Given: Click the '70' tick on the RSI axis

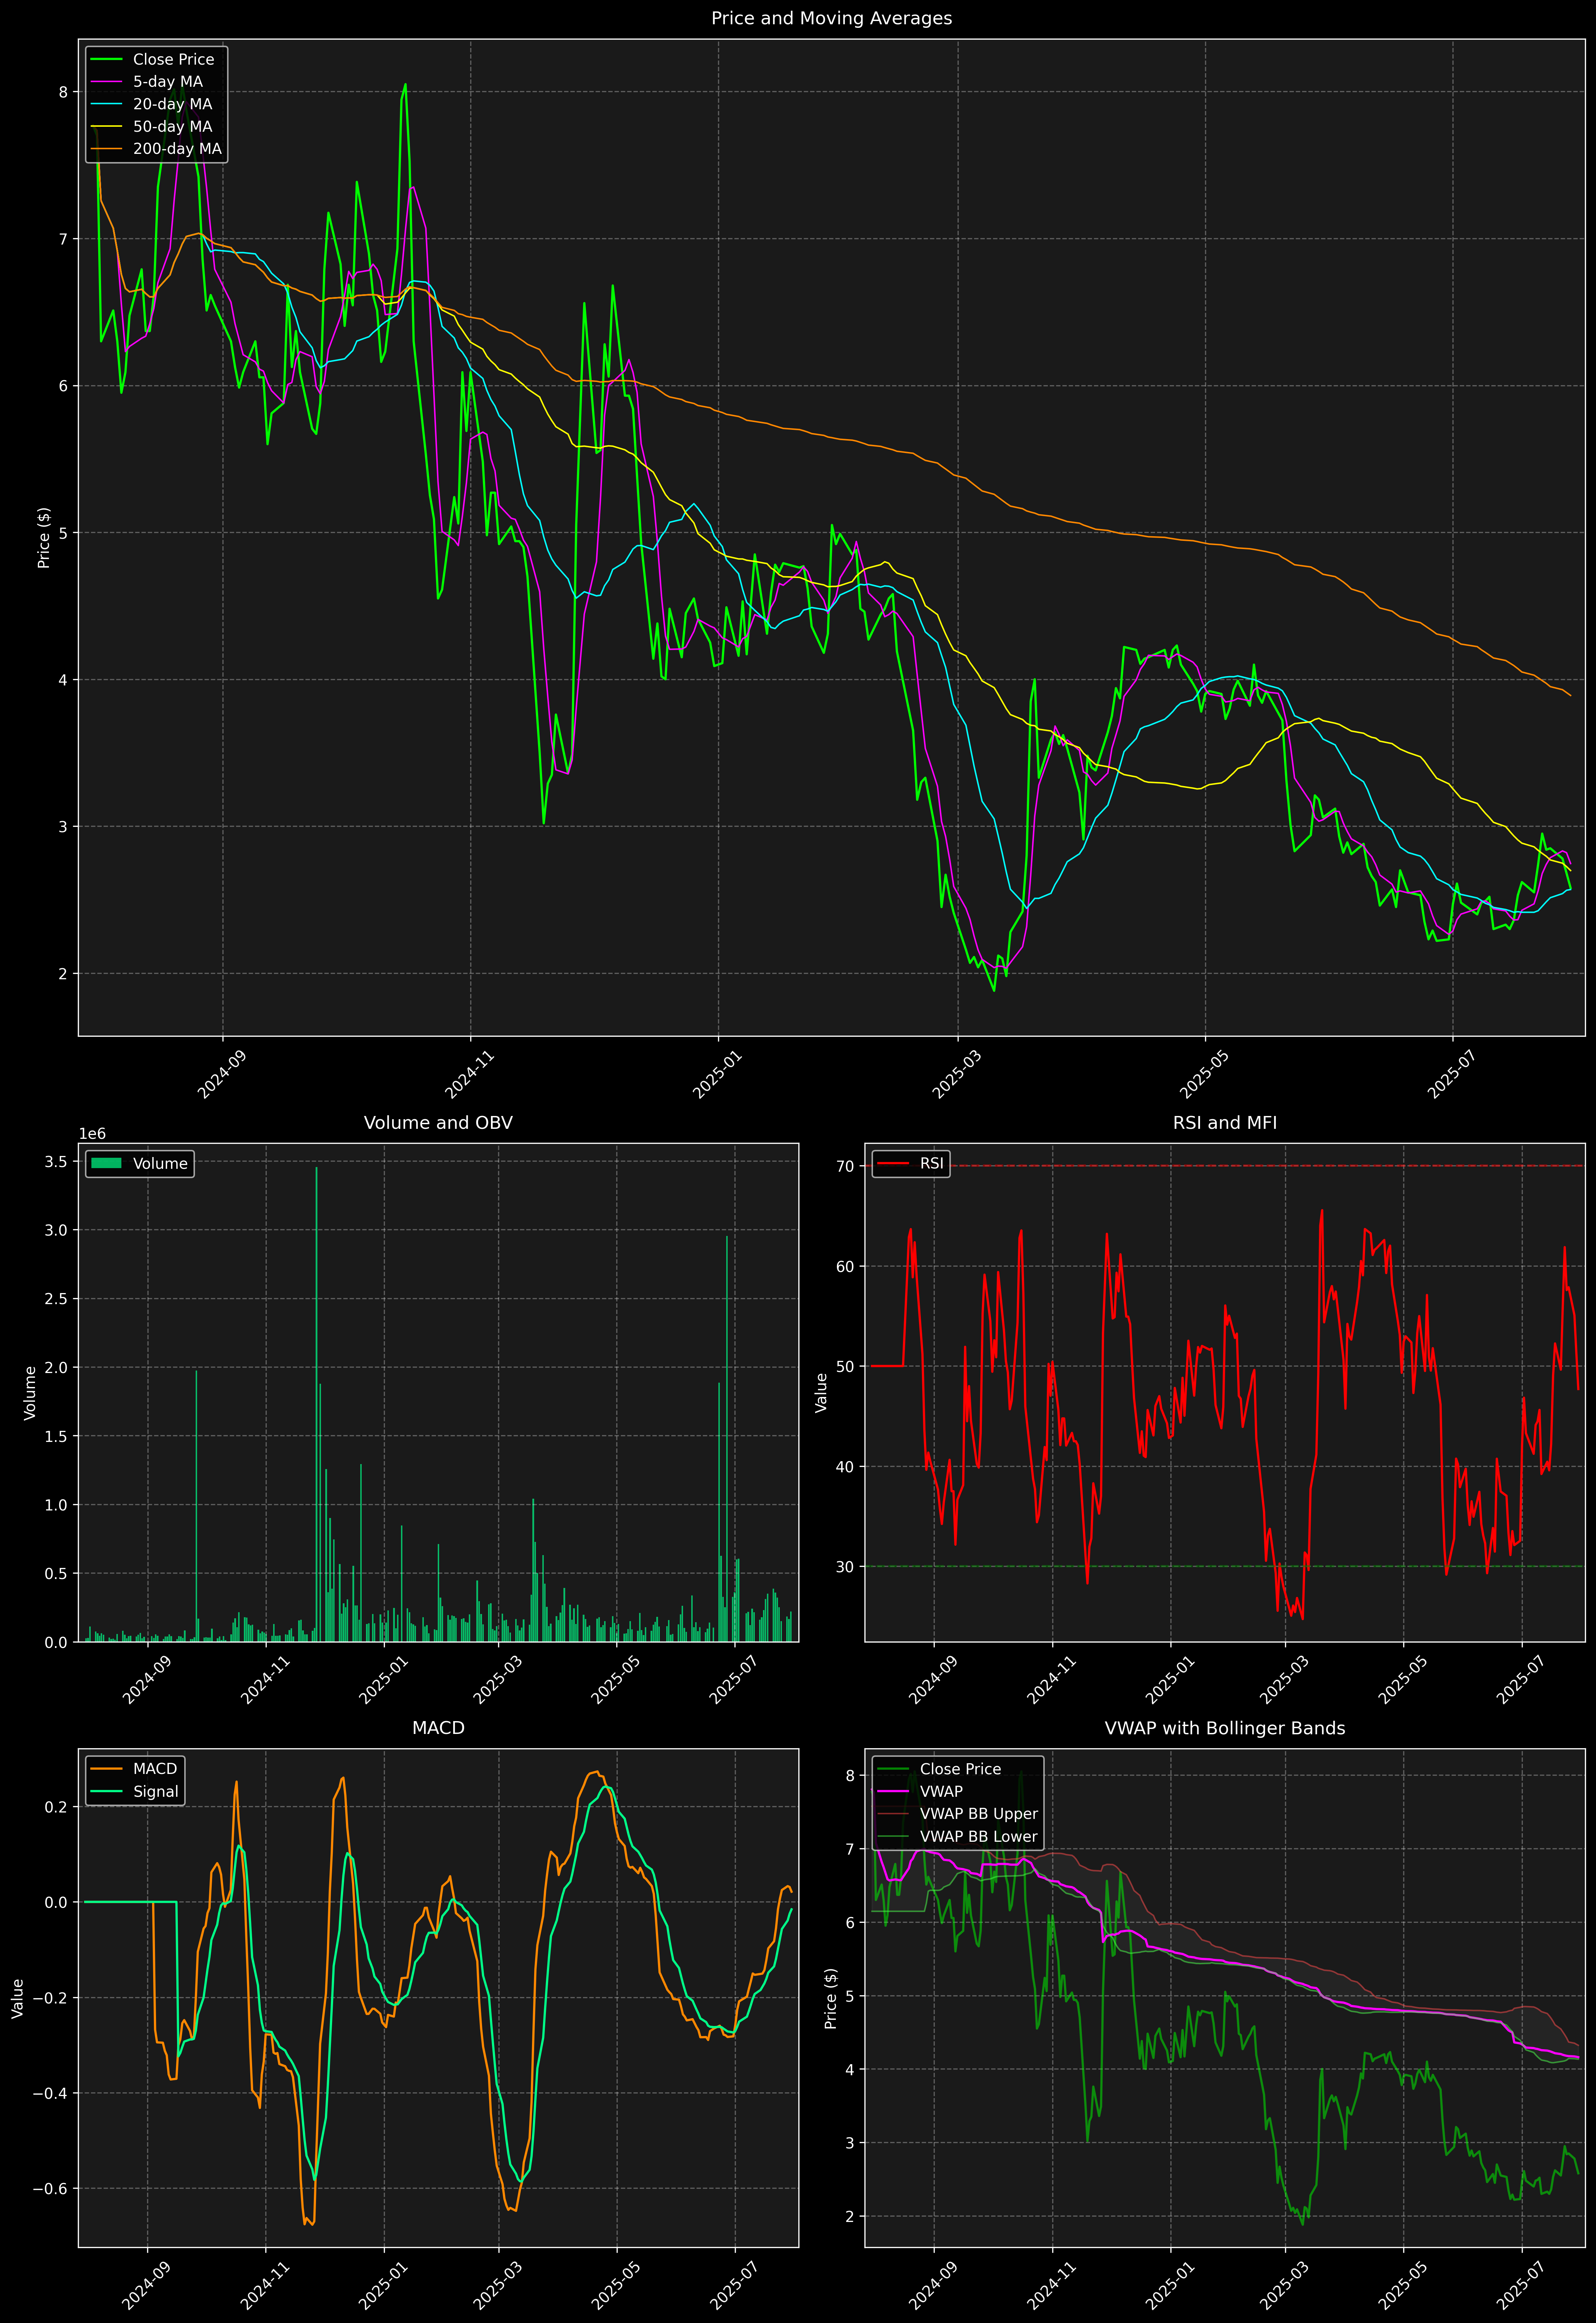Looking at the screenshot, I should 846,1166.
